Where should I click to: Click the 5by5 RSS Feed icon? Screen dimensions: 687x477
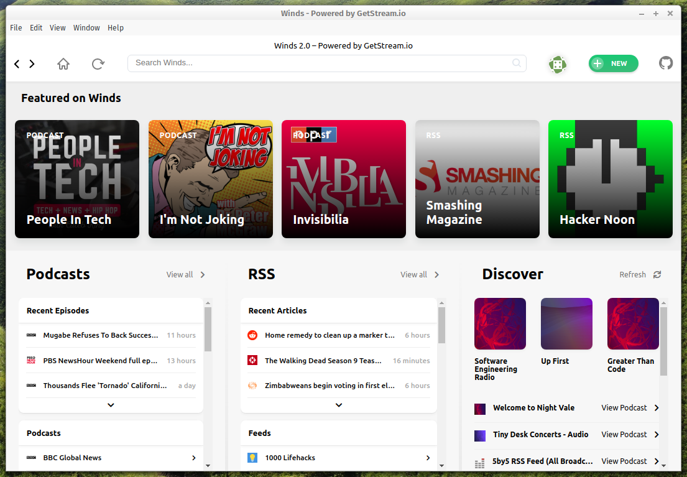click(480, 463)
